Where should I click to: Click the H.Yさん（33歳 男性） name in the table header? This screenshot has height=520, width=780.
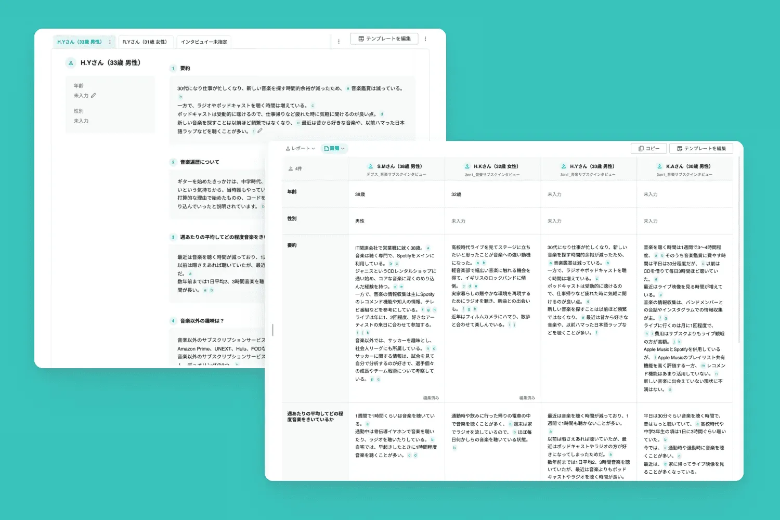point(592,166)
